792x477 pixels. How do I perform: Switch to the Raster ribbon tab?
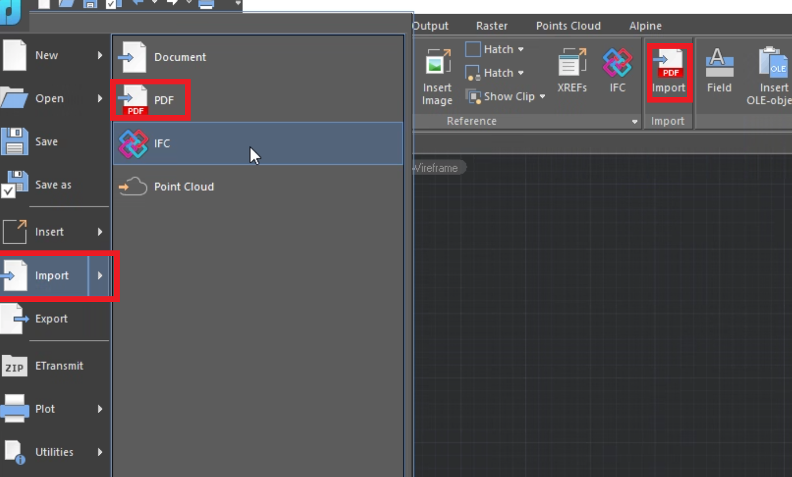tap(491, 26)
